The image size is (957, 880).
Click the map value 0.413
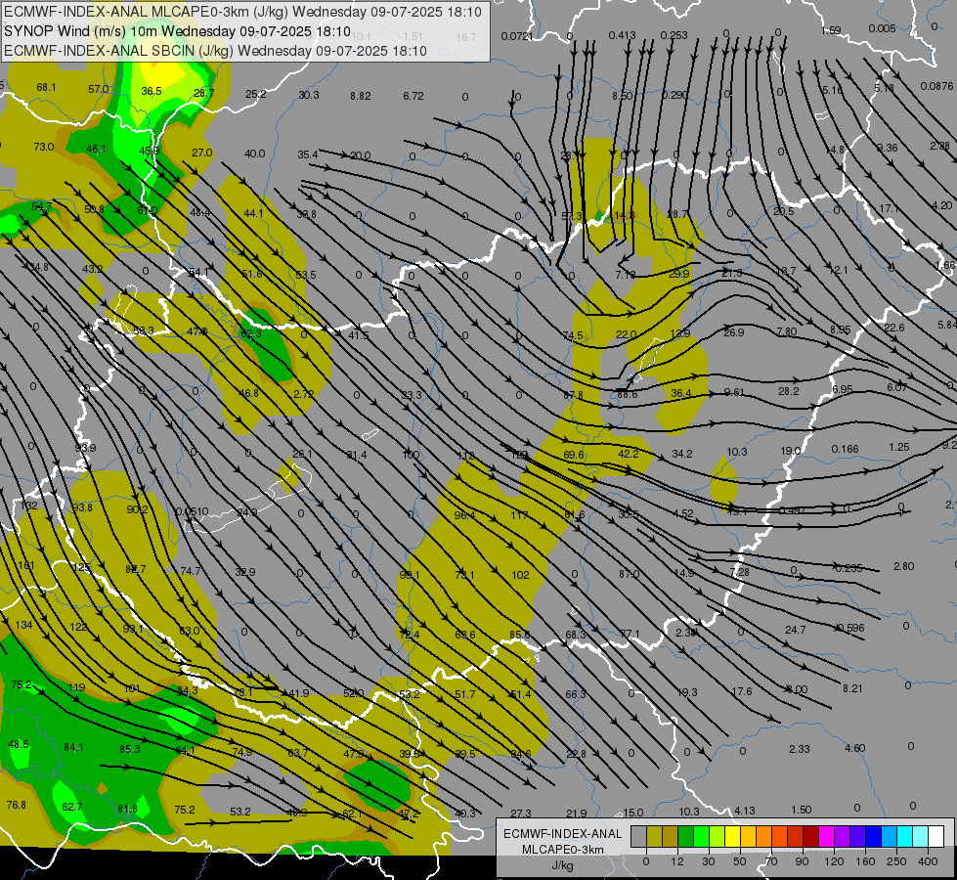pyautogui.click(x=622, y=36)
